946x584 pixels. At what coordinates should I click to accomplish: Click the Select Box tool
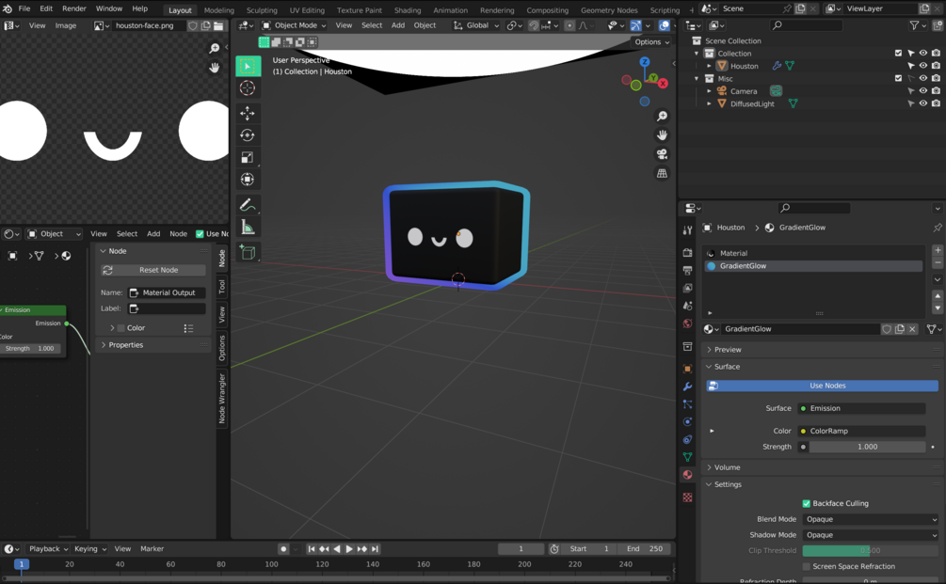click(x=248, y=66)
